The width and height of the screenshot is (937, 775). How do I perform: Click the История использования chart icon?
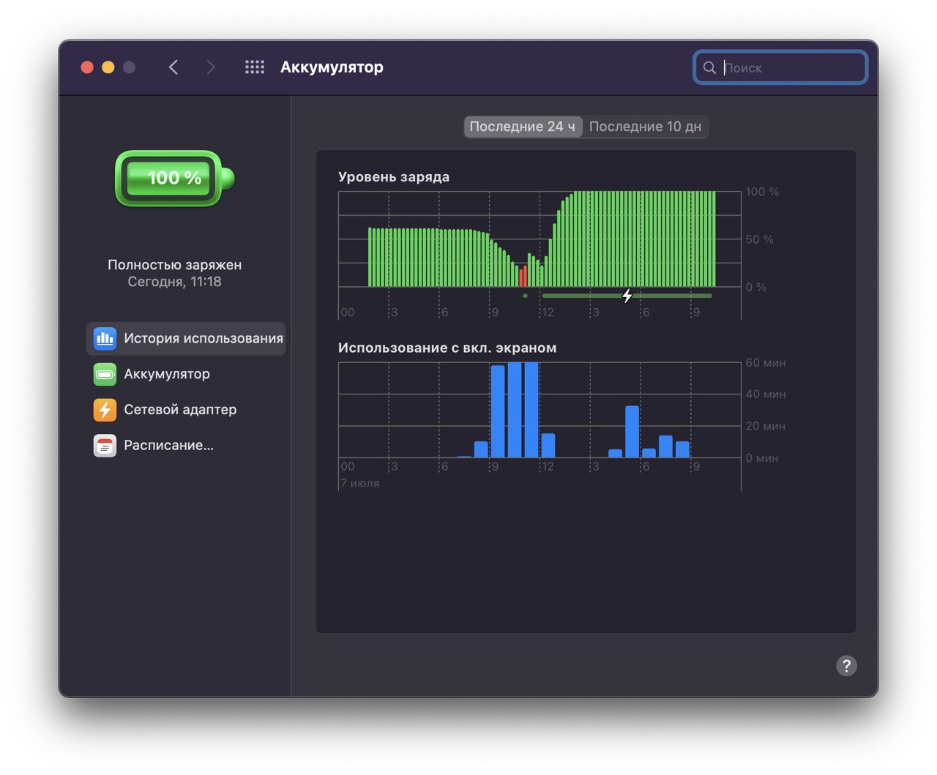pyautogui.click(x=105, y=338)
